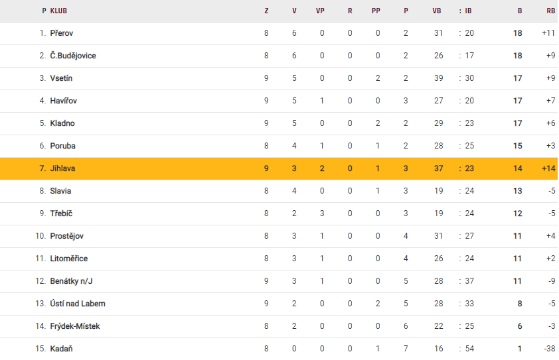Click the B points column header
Image resolution: width=559 pixels, height=360 pixels.
[520, 11]
